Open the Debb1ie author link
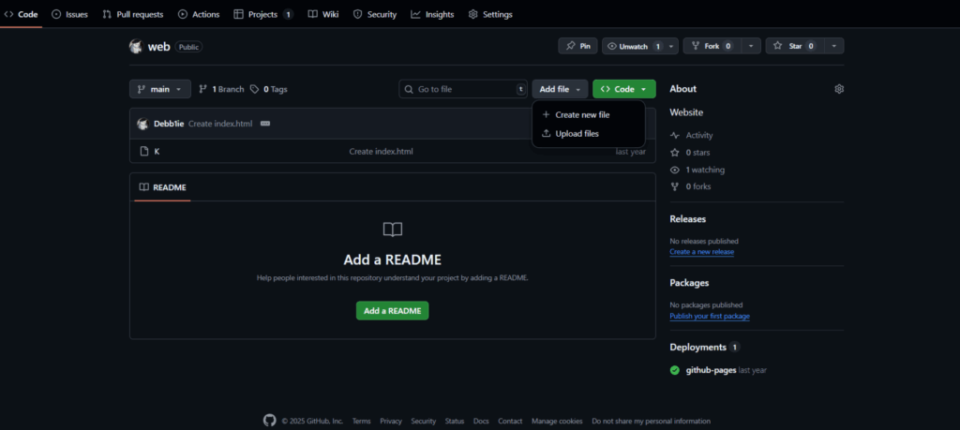Screen dimensions: 960x430 click(x=169, y=124)
